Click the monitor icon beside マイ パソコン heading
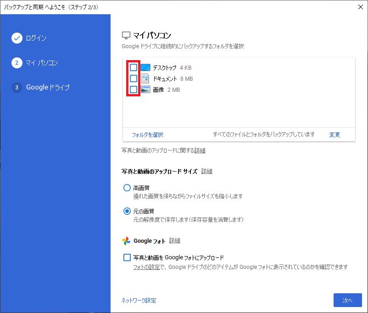Viewport: 368px width, 313px height. (x=126, y=35)
